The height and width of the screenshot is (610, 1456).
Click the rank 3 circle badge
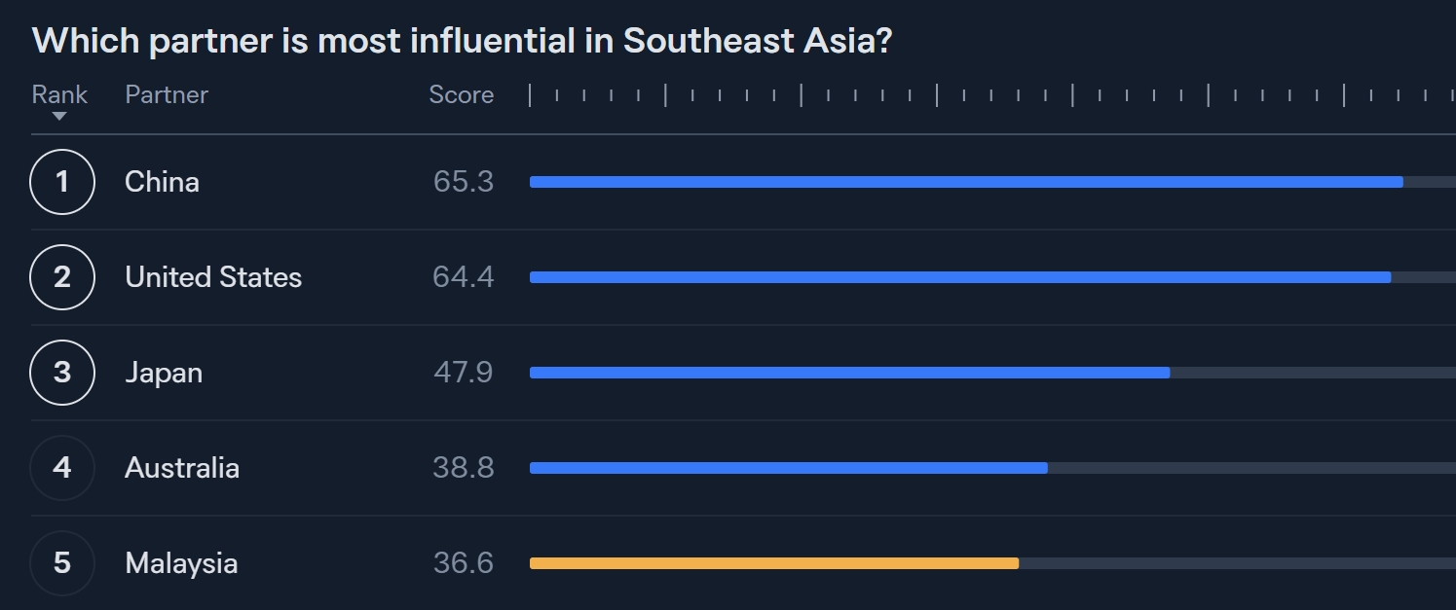pyautogui.click(x=62, y=373)
